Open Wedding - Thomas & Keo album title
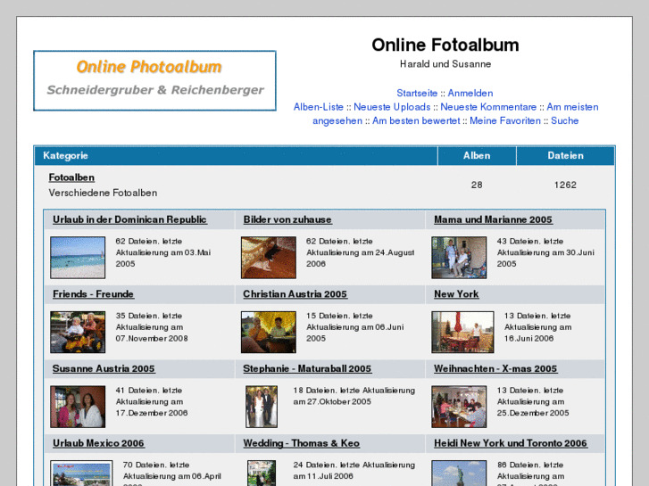 [x=302, y=443]
